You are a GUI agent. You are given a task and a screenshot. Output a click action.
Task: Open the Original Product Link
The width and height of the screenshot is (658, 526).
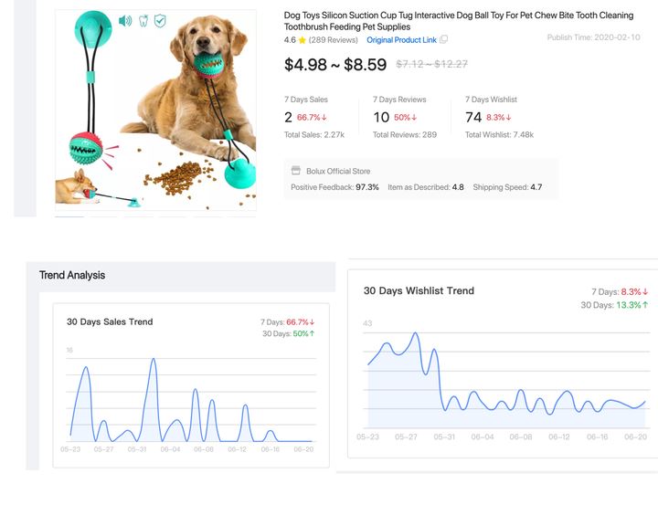(401, 40)
